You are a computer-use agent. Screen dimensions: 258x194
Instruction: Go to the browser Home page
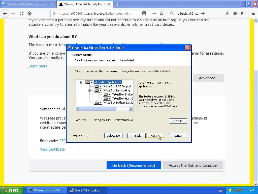click(29, 13)
